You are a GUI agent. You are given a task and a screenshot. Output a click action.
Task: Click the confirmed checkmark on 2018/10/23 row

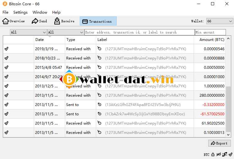(7, 58)
